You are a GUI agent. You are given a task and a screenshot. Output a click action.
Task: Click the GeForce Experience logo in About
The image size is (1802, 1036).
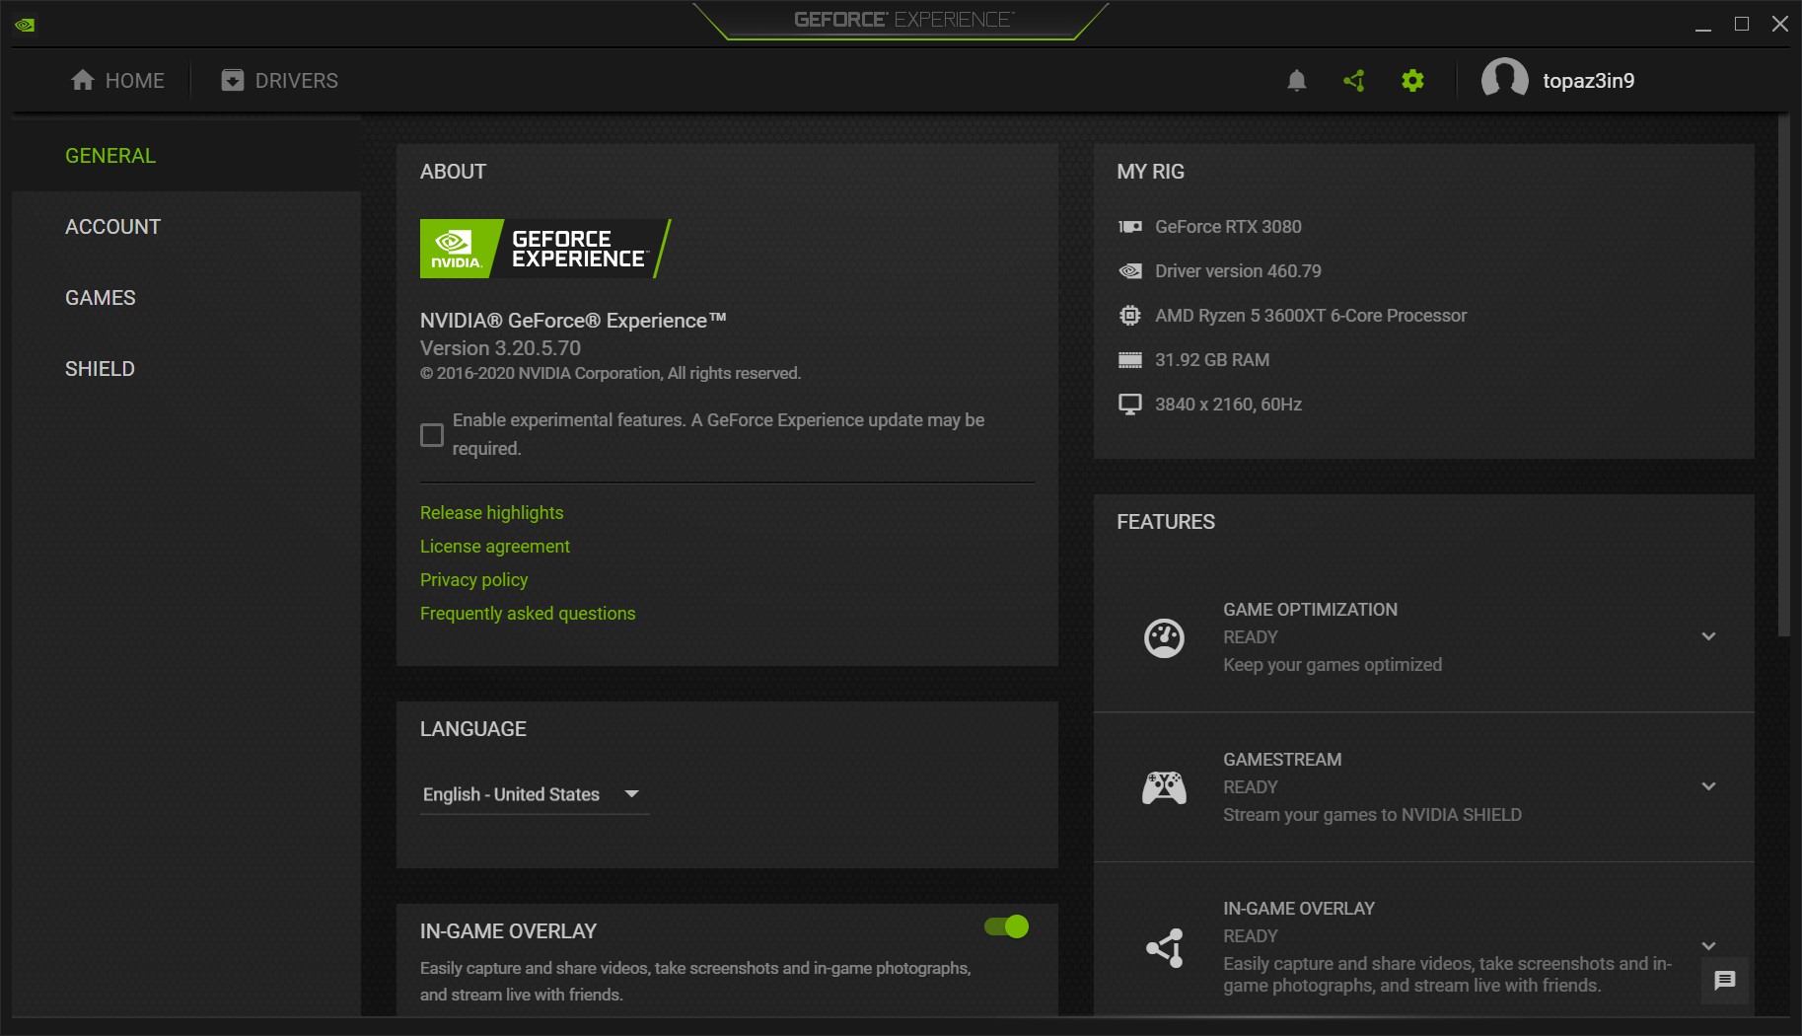point(545,249)
